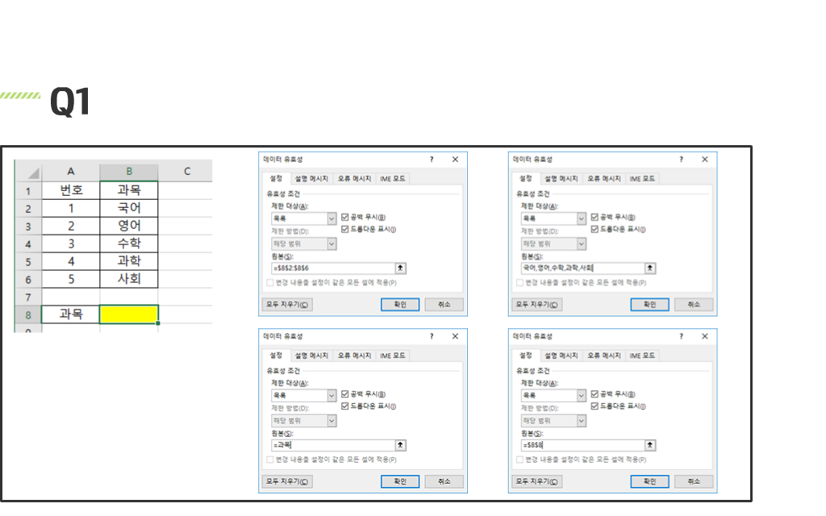Click 취소 in the =과목 dialog
Image resolution: width=826 pixels, height=516 pixels.
444,481
